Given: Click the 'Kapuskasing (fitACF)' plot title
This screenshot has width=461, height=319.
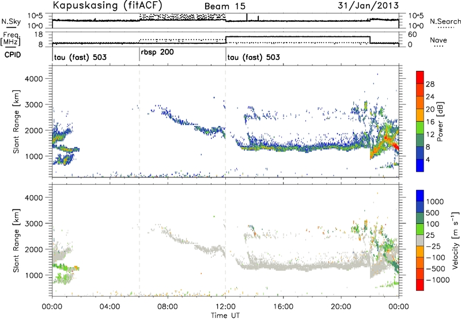Looking at the screenshot, I should (107, 5).
